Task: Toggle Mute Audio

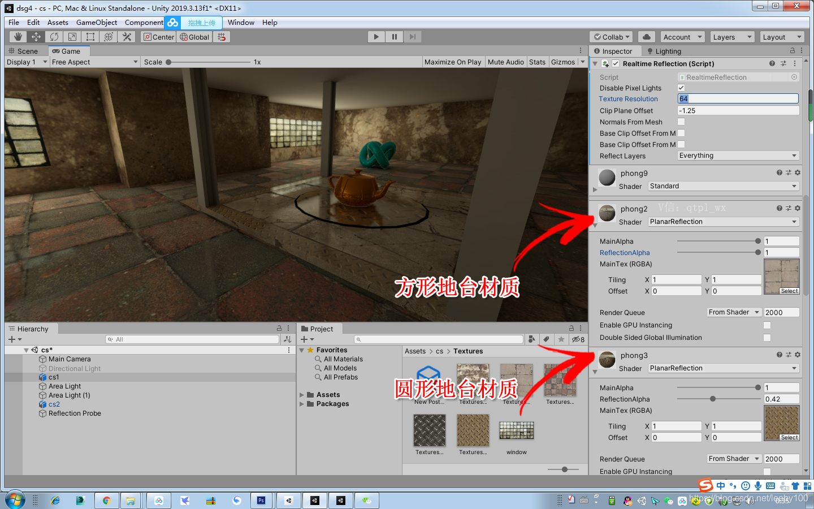Action: tap(506, 62)
